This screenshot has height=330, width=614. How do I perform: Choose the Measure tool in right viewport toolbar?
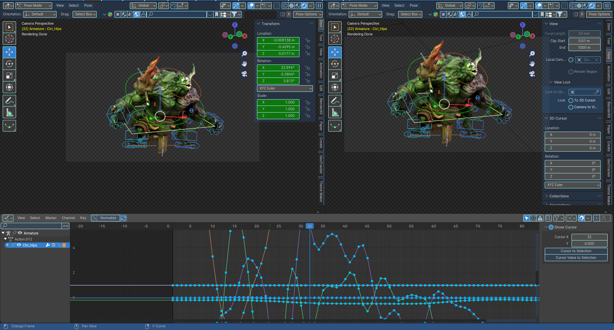(x=335, y=112)
